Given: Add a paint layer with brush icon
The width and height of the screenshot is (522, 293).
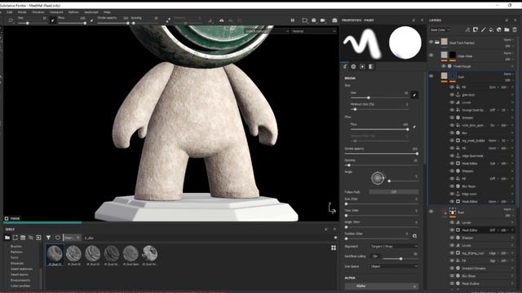Looking at the screenshot, I should (x=484, y=30).
